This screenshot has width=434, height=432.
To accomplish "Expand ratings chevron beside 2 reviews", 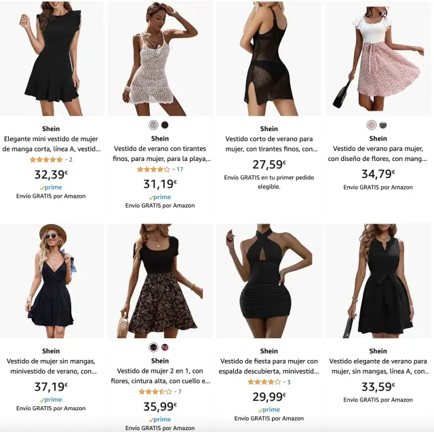I will 66,160.
